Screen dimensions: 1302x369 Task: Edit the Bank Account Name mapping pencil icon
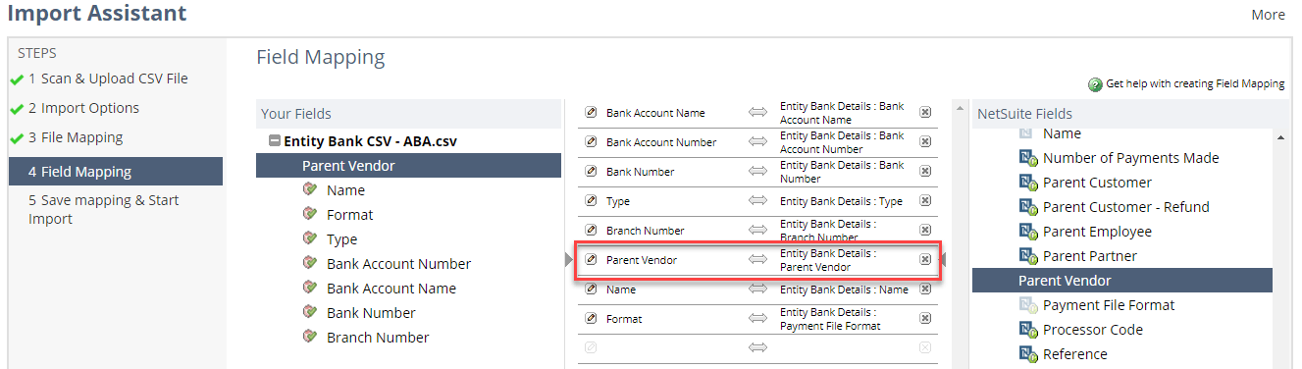point(591,113)
